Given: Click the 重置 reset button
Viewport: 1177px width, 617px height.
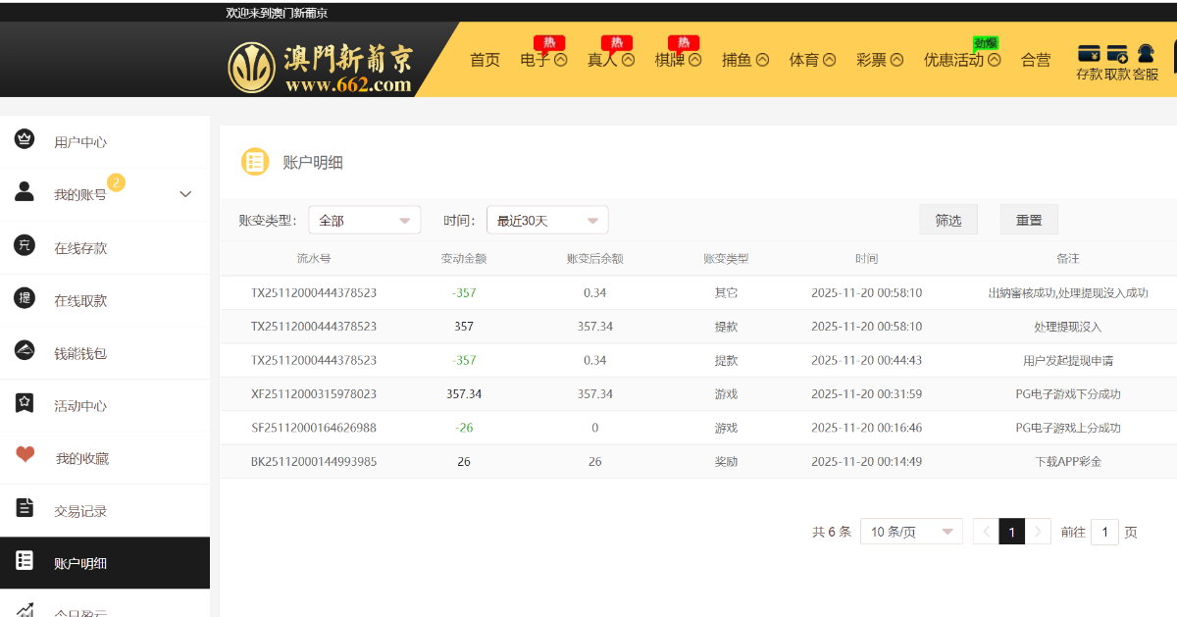Looking at the screenshot, I should tap(1029, 220).
